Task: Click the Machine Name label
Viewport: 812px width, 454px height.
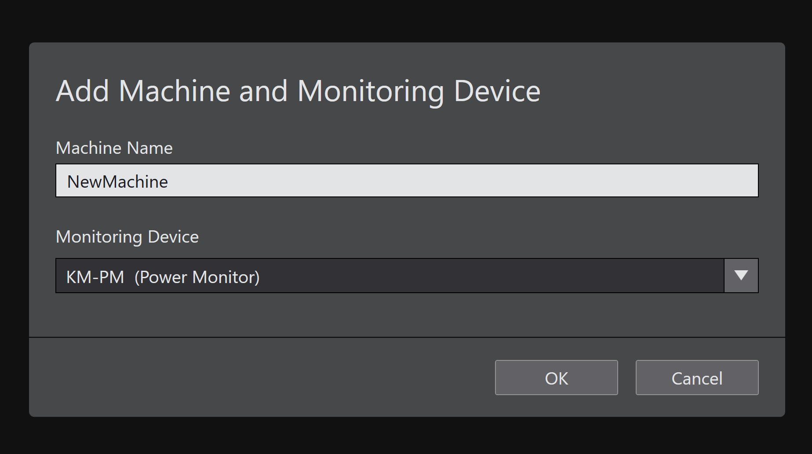Action: tap(114, 148)
